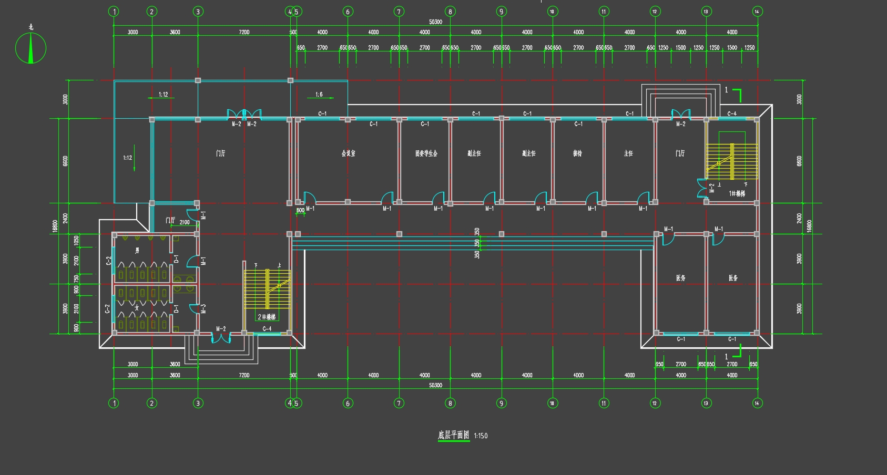This screenshot has width=887, height=475.
Task: Click the 底层平面图 drawing title
Action: [x=453, y=435]
